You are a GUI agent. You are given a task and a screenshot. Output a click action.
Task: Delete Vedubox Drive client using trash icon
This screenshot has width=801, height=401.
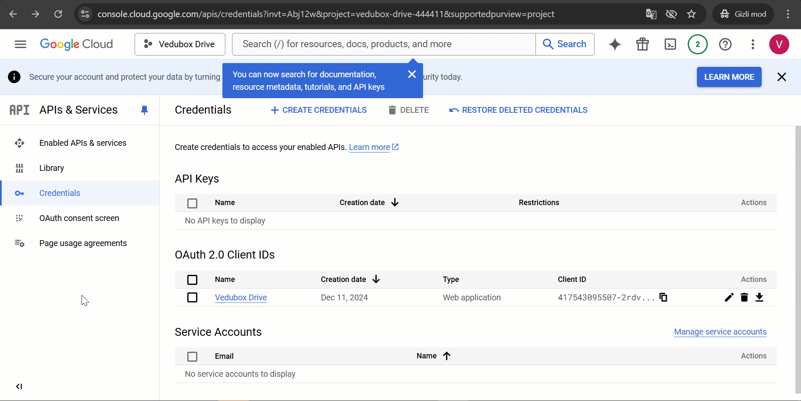[x=744, y=297]
